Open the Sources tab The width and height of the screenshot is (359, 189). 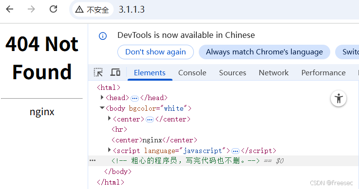[x=233, y=72]
